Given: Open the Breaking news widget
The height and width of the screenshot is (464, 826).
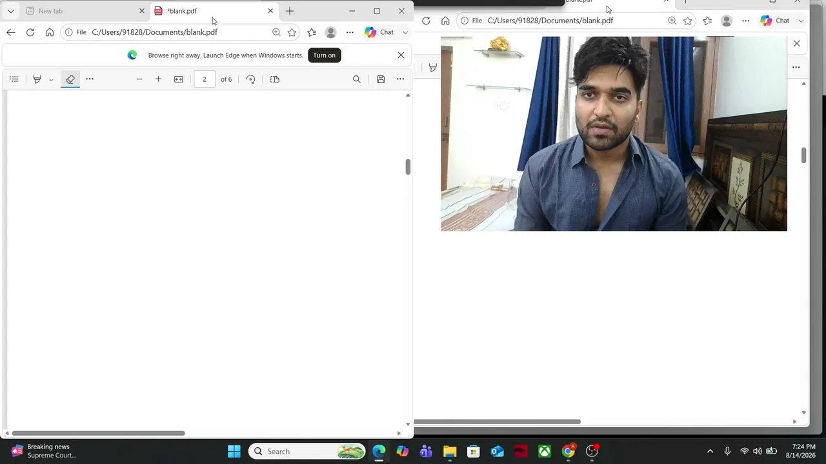Looking at the screenshot, I should pos(44,451).
